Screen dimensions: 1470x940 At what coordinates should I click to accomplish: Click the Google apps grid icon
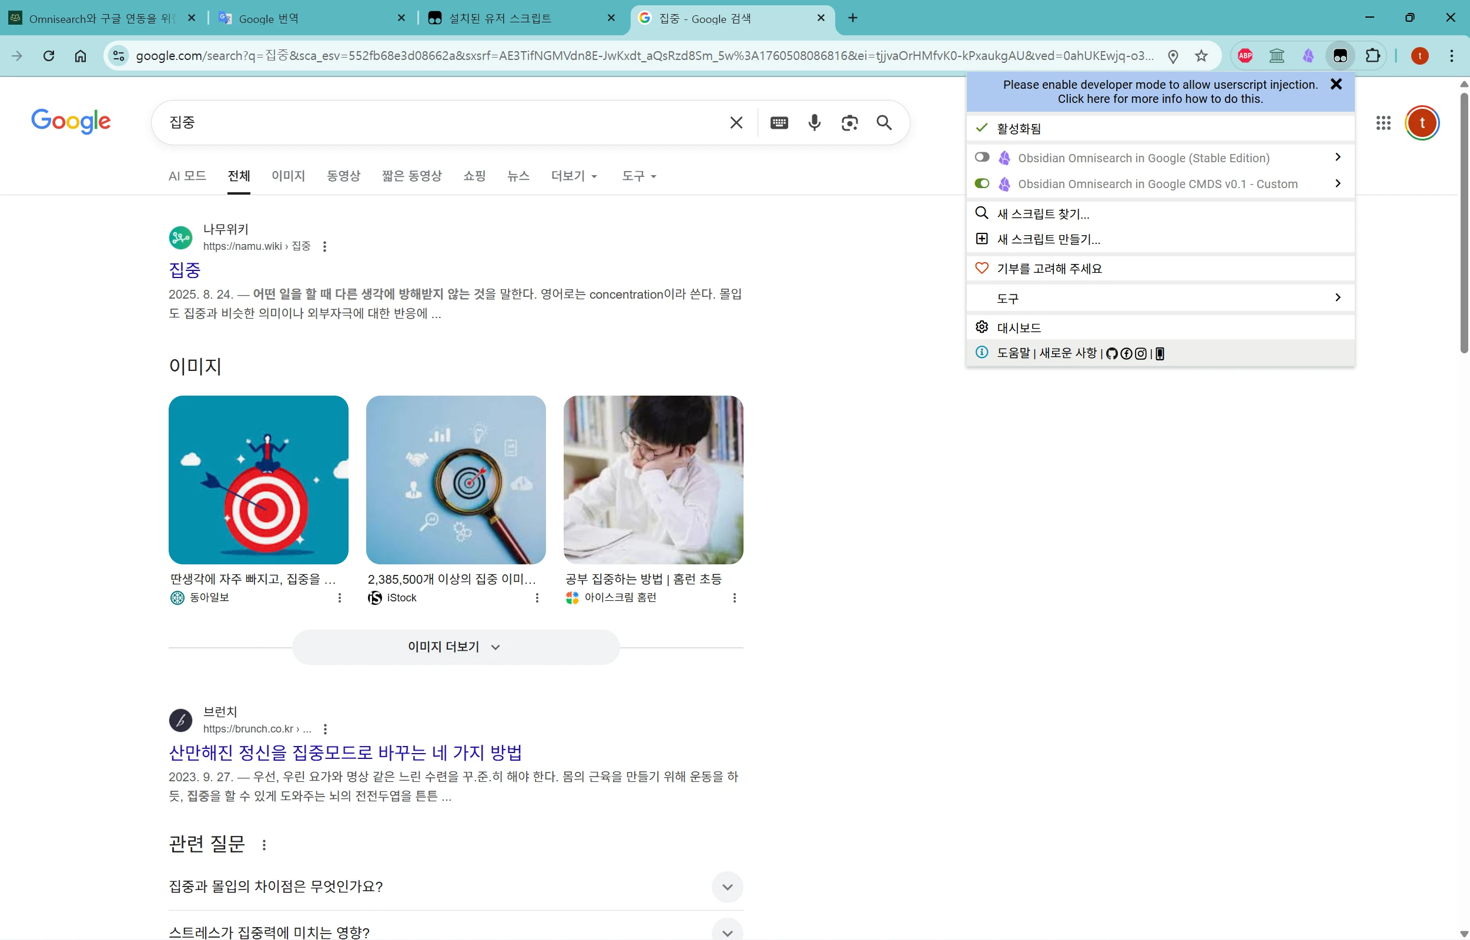pyautogui.click(x=1384, y=123)
